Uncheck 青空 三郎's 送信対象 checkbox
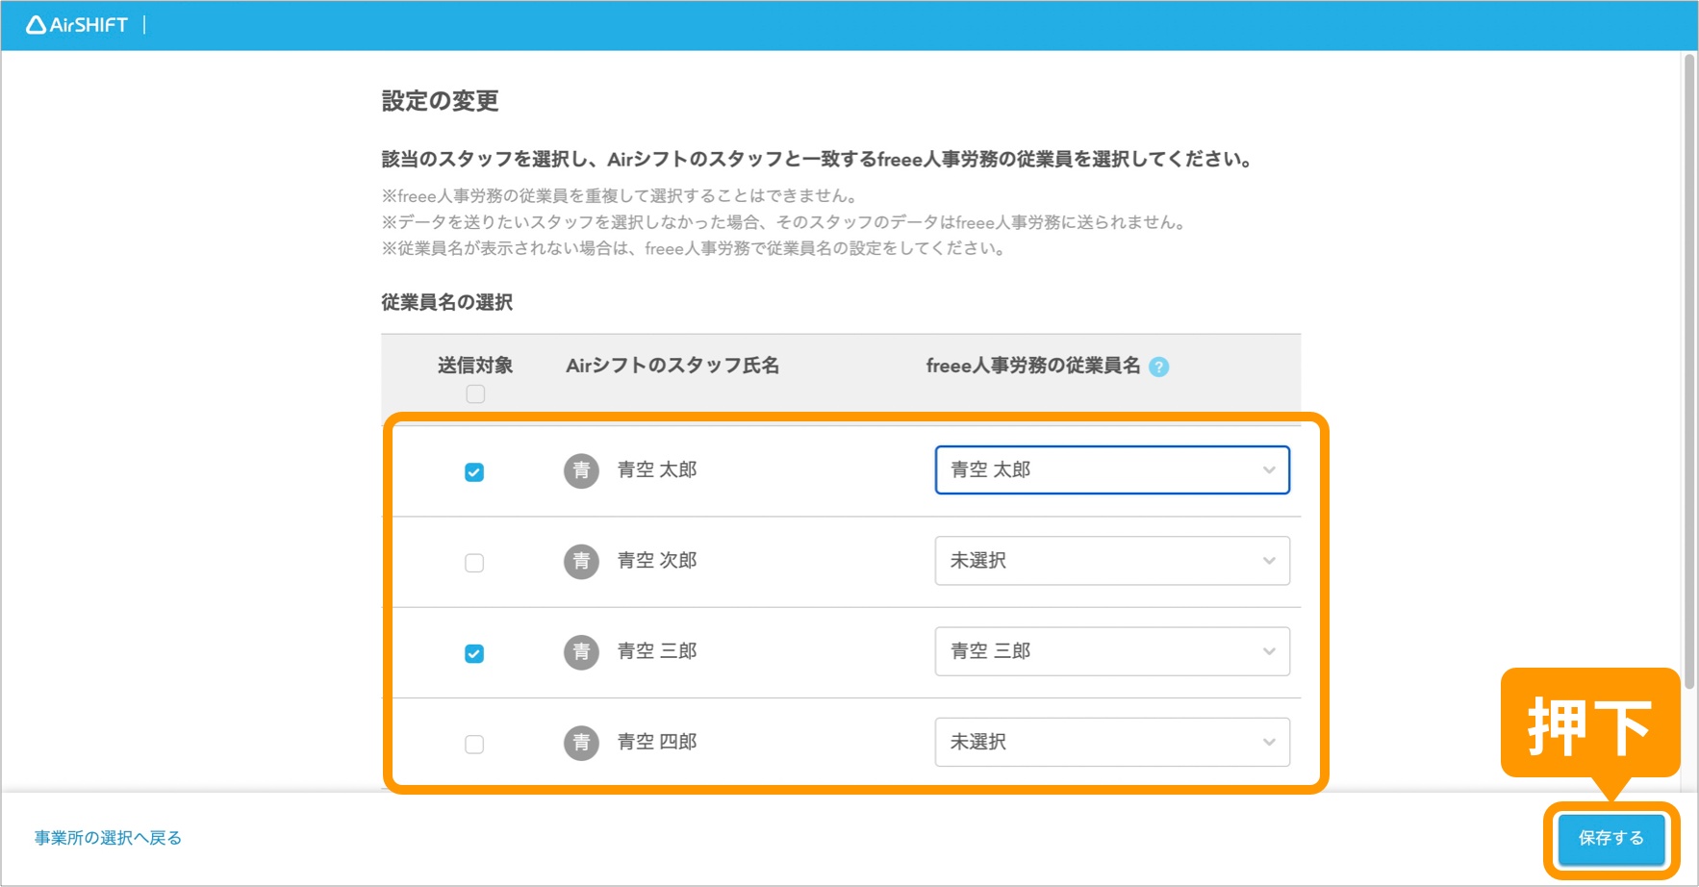The width and height of the screenshot is (1699, 887). pos(474,652)
